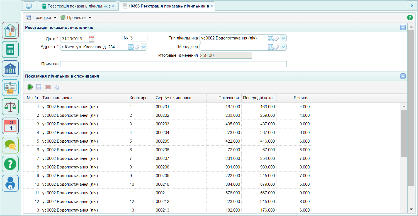Screen dimensions: 418x216
Task: Close all tabs with top-right X button
Action: [412, 6]
